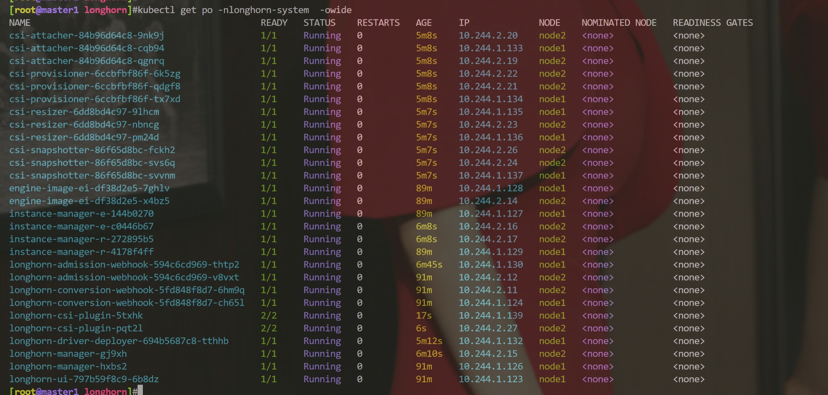828x395 pixels.
Task: Select pod longhorn-conversion-webhook-5fd848f8d7-ch65l
Action: tap(127, 303)
